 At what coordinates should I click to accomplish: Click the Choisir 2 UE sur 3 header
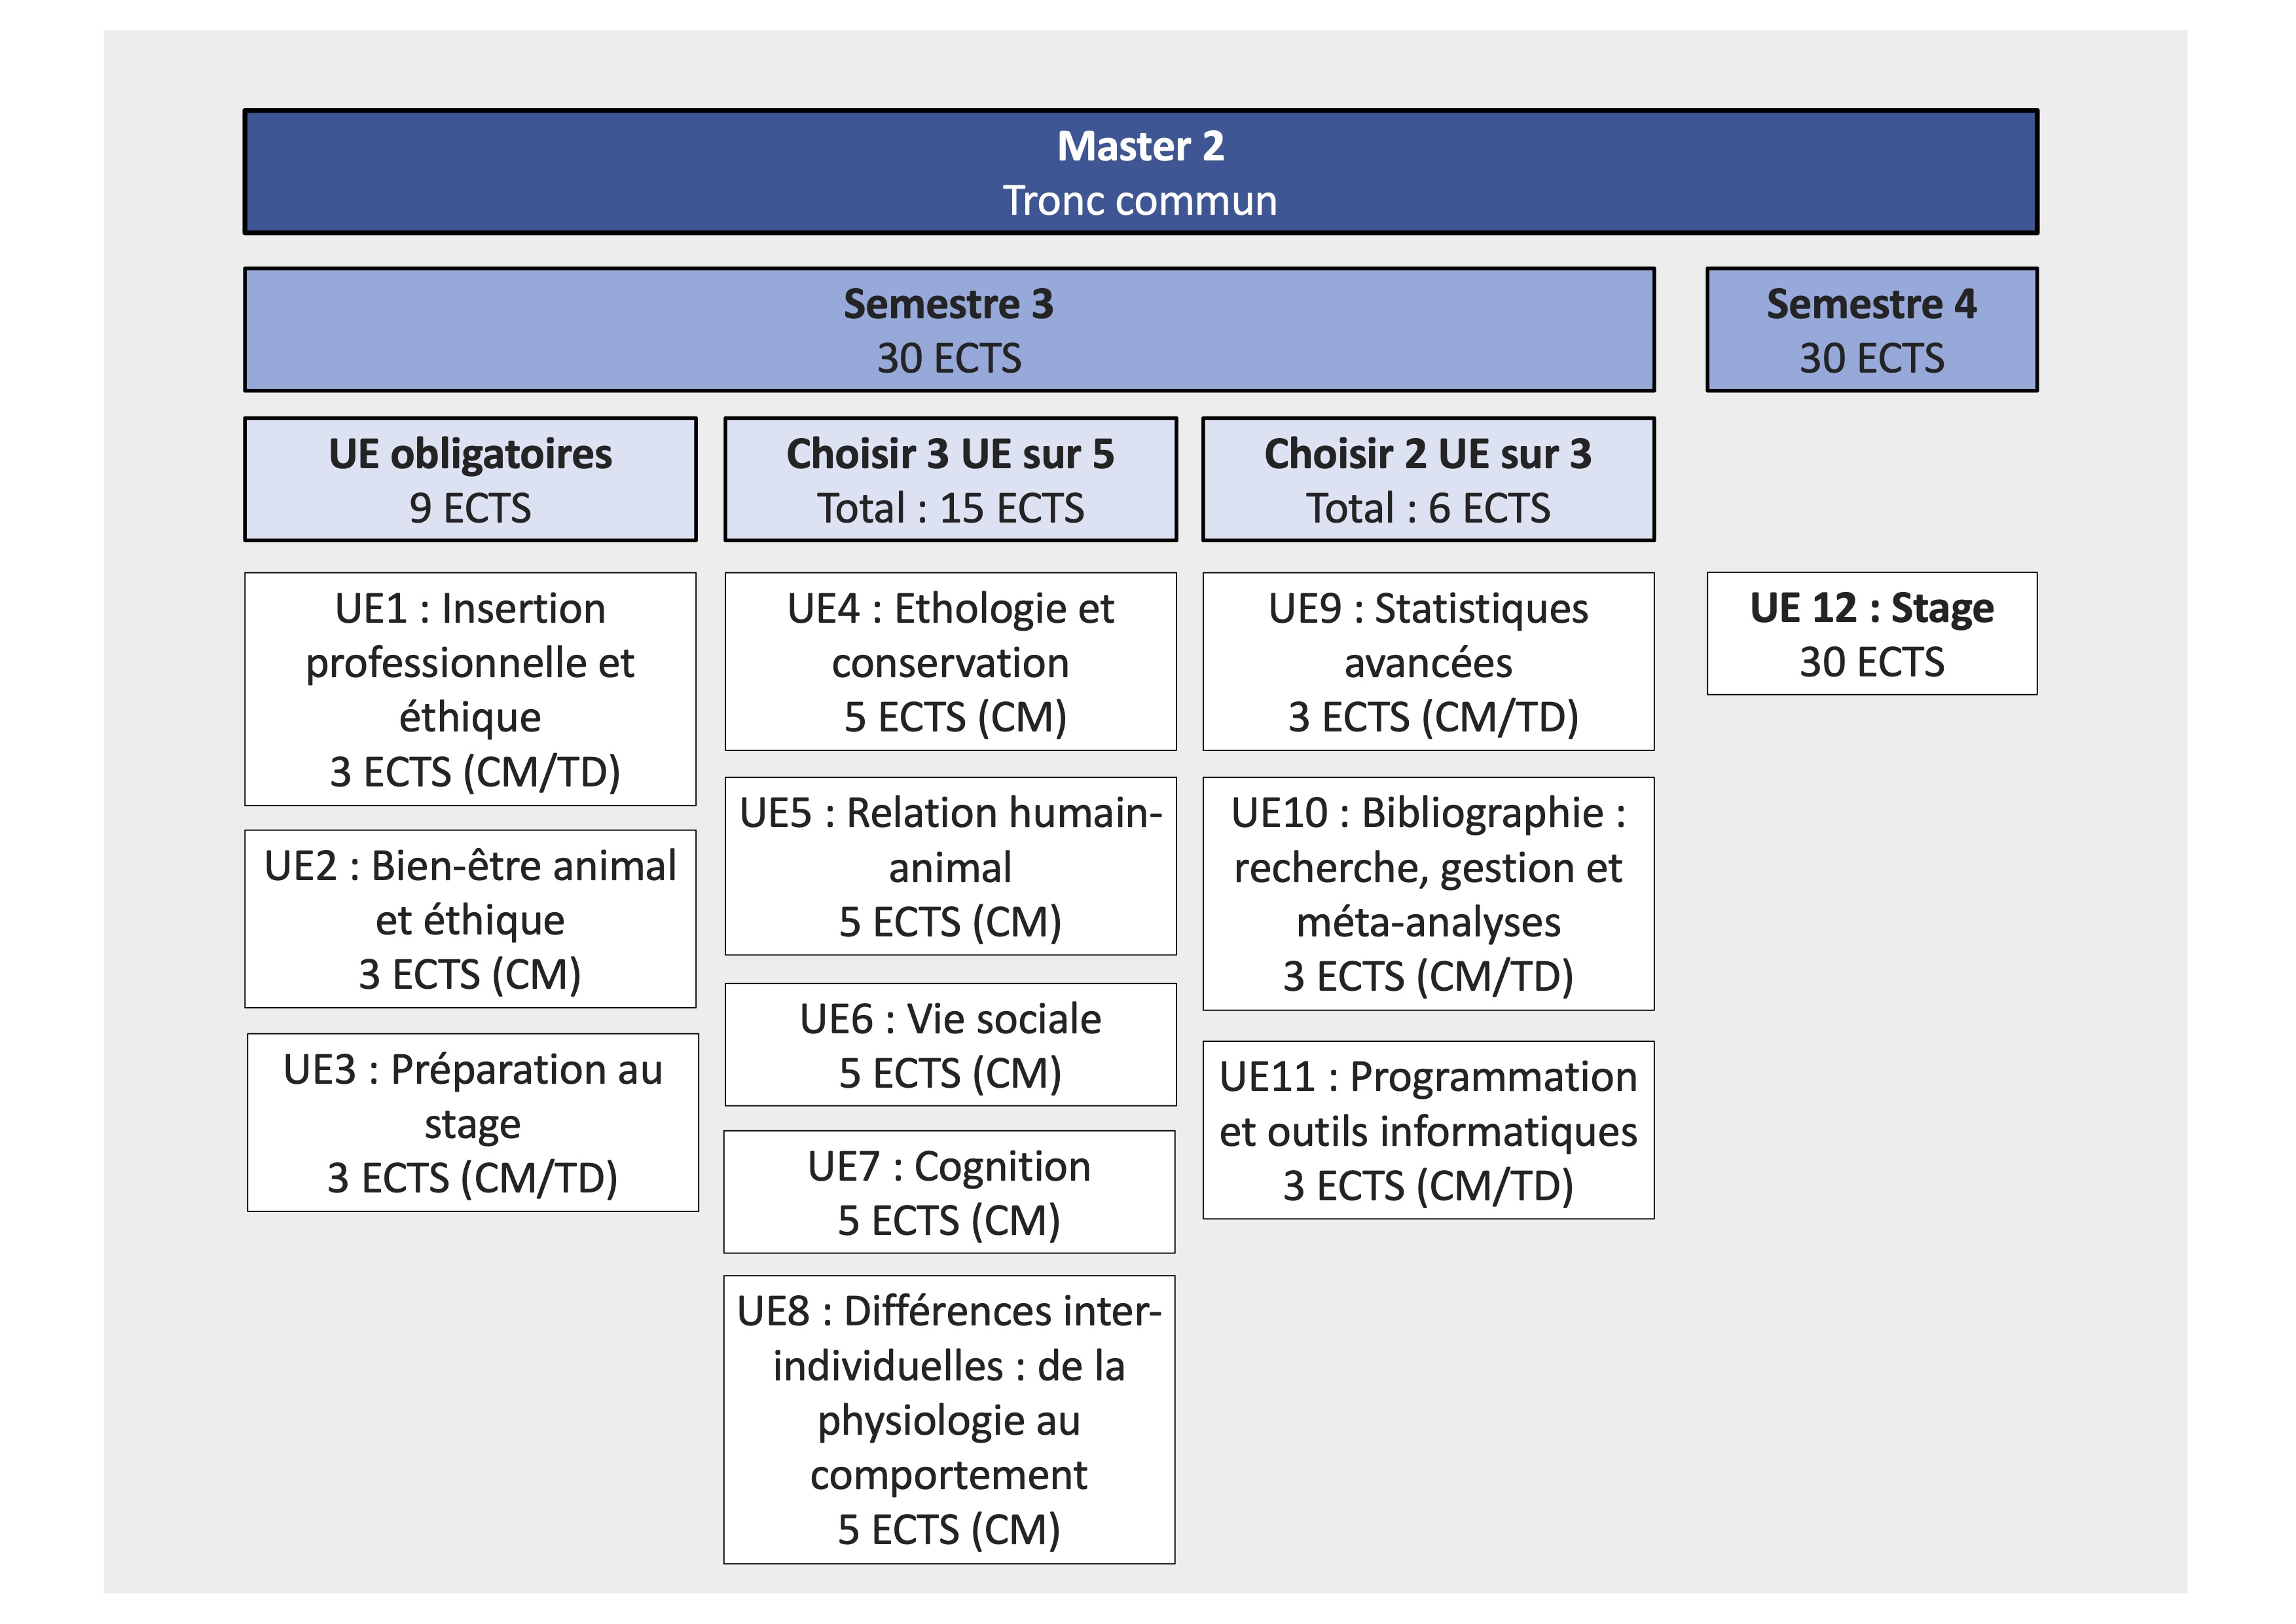(x=1428, y=480)
